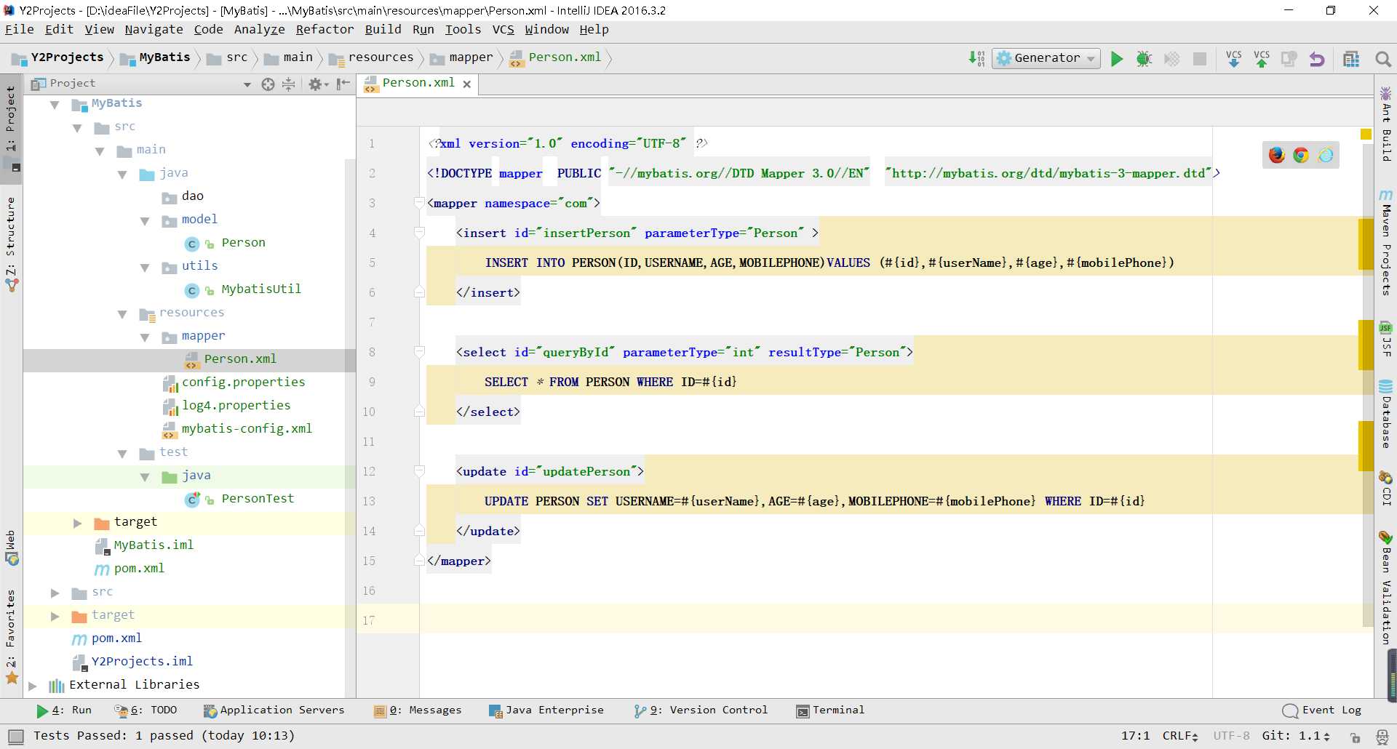Open the Refactor menu
Screen dimensions: 1397x749
[325, 29]
